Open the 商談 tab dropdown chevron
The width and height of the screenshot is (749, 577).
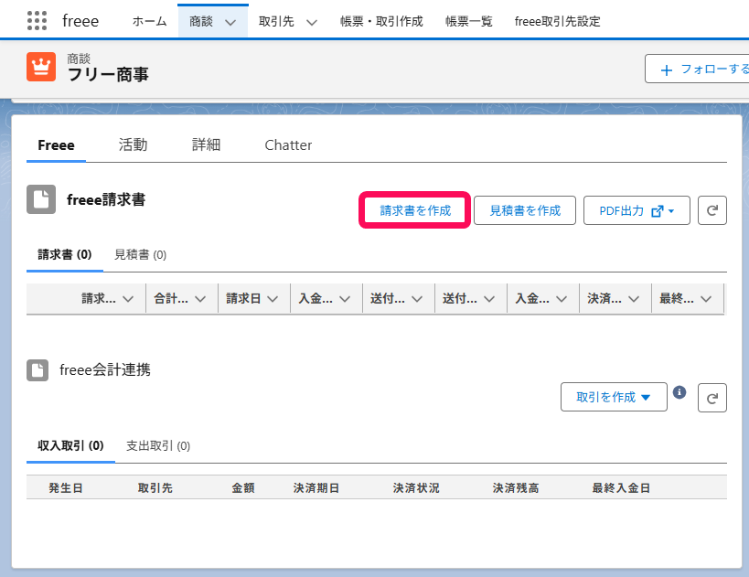pos(230,22)
